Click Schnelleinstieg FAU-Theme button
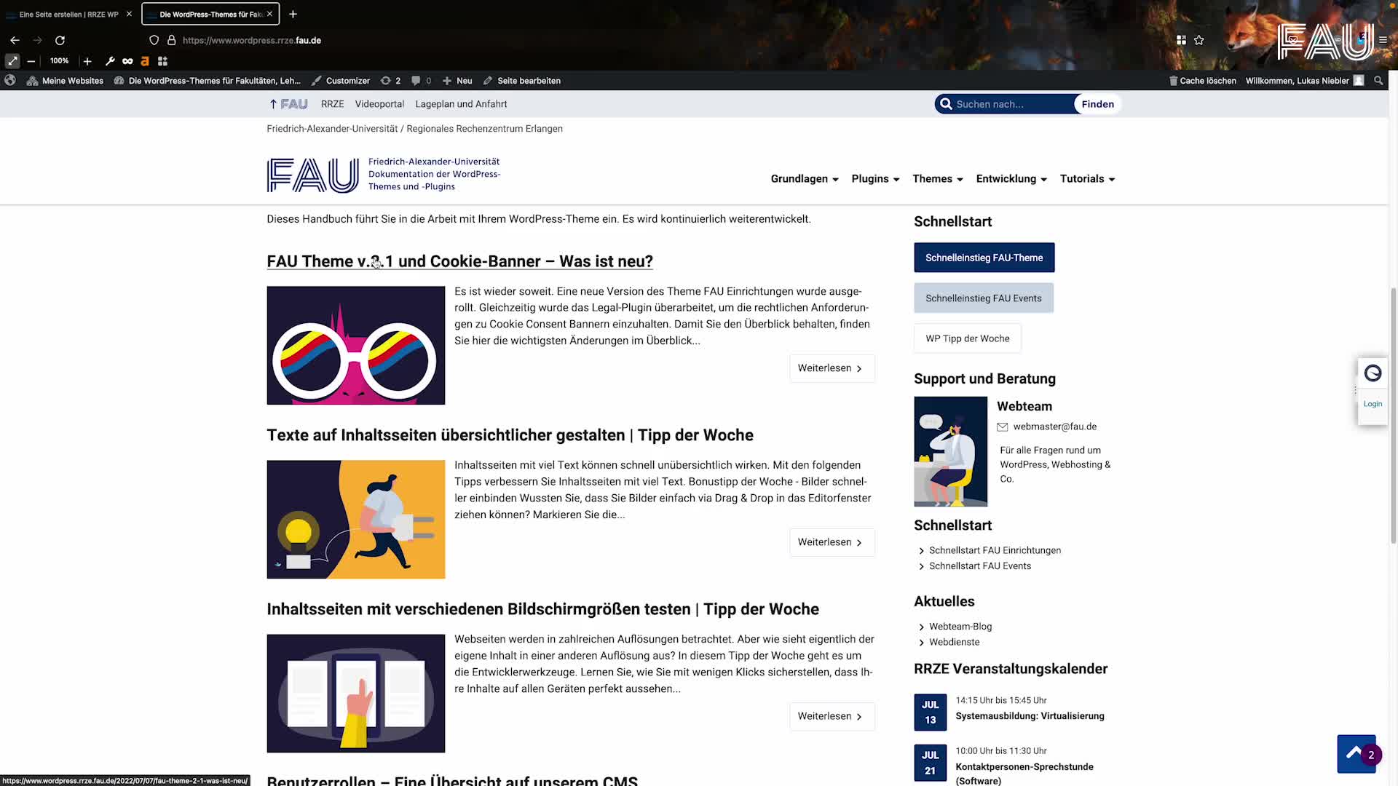This screenshot has width=1398, height=786. (984, 258)
